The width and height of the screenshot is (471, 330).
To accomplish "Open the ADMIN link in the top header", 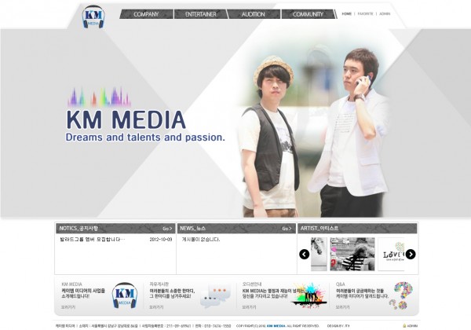I will click(x=384, y=14).
